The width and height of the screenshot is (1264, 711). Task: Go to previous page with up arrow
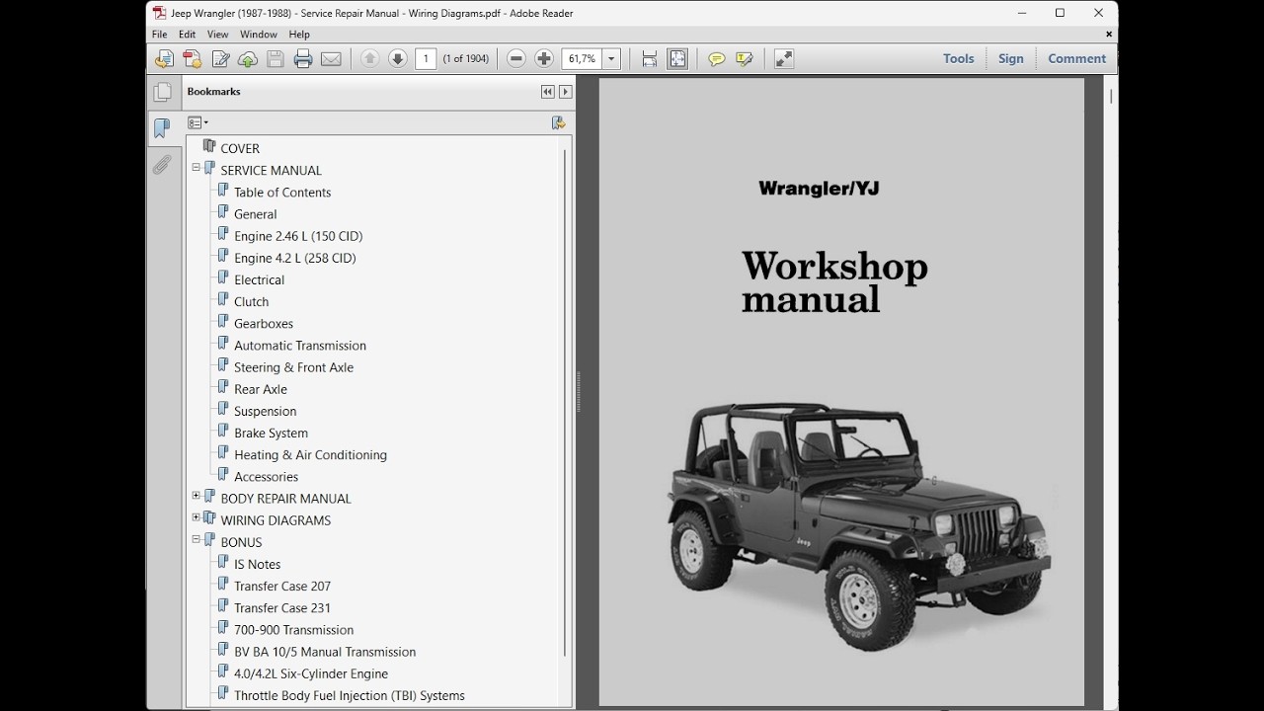point(370,59)
